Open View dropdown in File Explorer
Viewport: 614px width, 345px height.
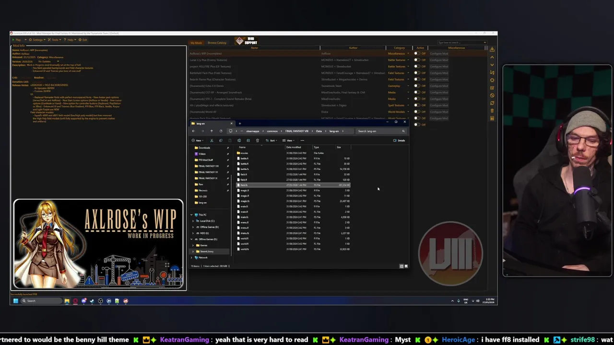coord(288,140)
